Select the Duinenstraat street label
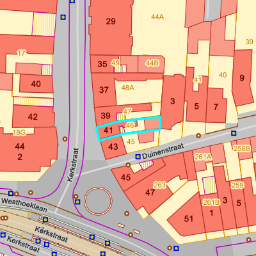Image resolution: width=256 pixels, height=256 pixels. click(163, 151)
